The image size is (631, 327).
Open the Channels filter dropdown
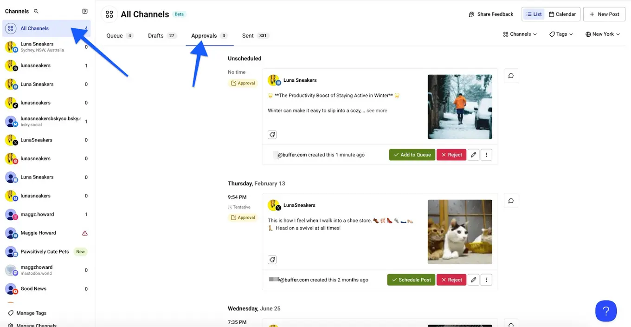pyautogui.click(x=519, y=34)
